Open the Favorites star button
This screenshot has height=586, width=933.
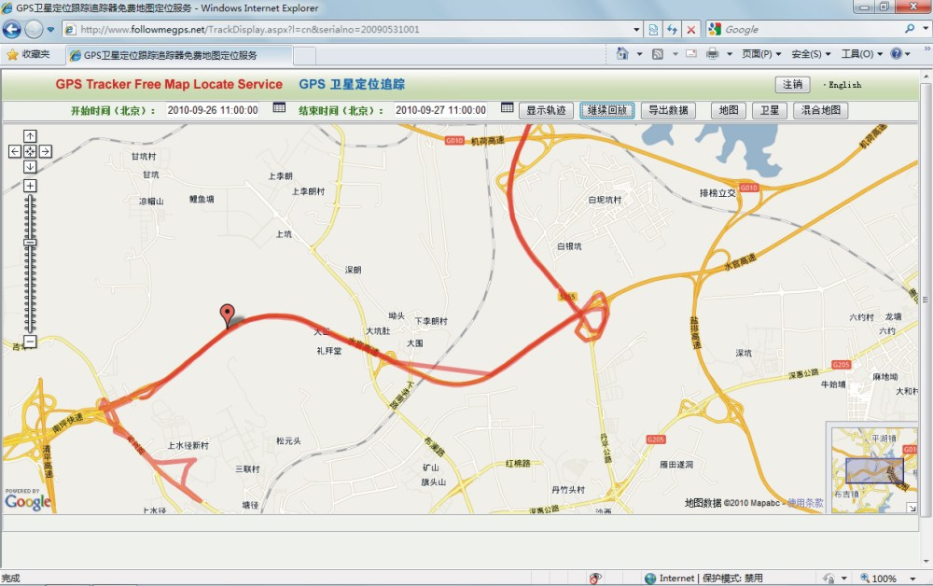tap(12, 55)
